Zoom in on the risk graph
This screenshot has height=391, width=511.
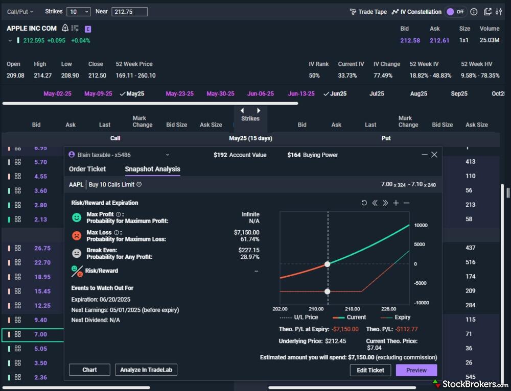click(x=396, y=203)
